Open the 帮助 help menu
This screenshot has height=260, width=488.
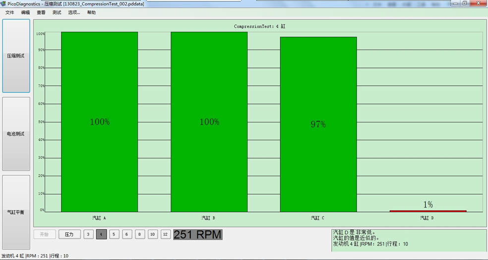coord(91,12)
